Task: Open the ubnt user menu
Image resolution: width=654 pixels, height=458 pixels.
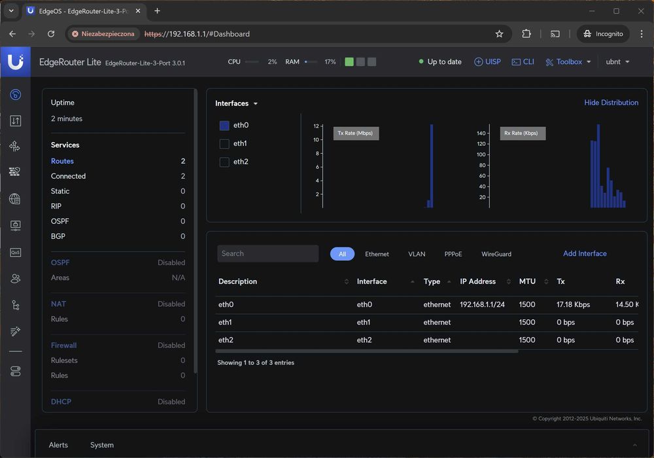Action: coord(617,62)
